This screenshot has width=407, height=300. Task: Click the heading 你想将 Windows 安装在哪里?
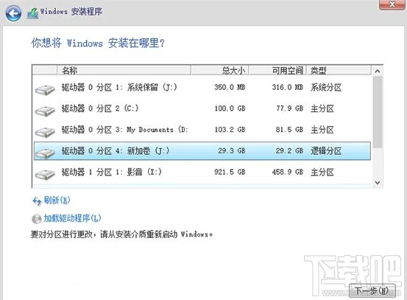pyautogui.click(x=98, y=43)
